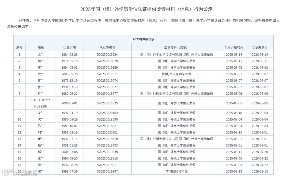Select the name cell 沈**
This screenshot has height=178, width=287.
click(41, 120)
